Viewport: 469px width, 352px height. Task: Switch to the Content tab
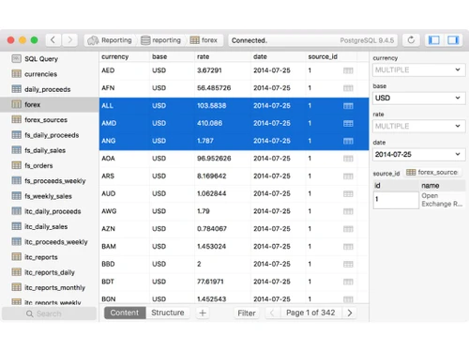coord(125,313)
